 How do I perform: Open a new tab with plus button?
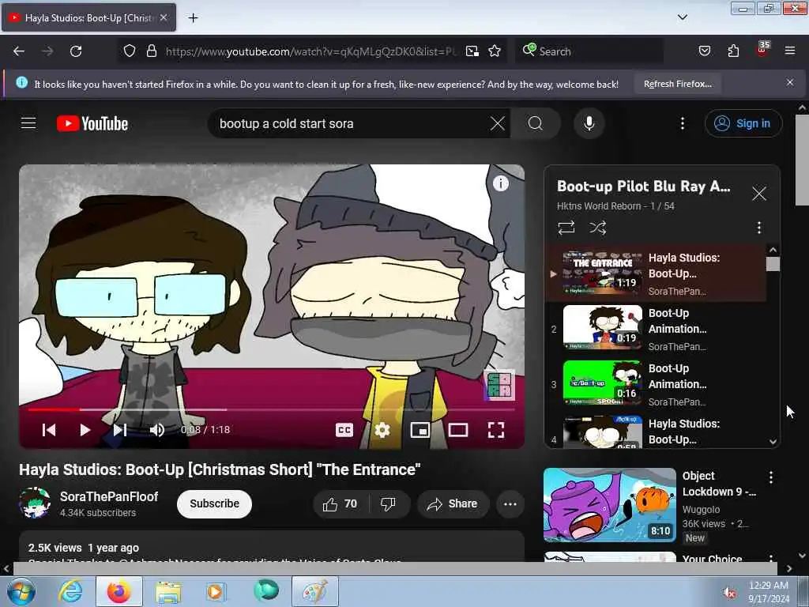(x=193, y=18)
